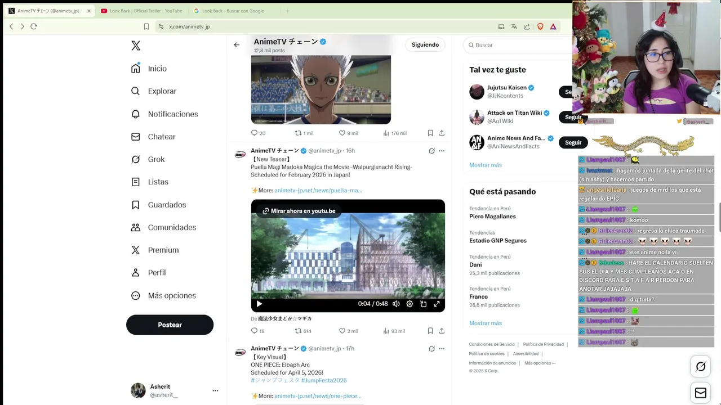The width and height of the screenshot is (721, 405).
Task: Share the post with 176 mil views
Action: 442,133
